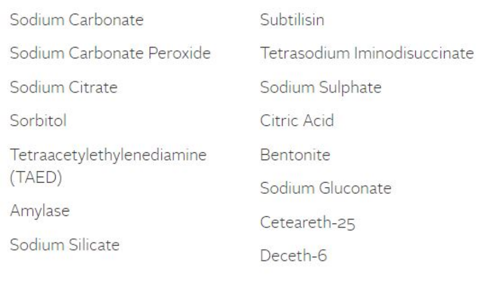Click the Citric Acid text

(297, 120)
